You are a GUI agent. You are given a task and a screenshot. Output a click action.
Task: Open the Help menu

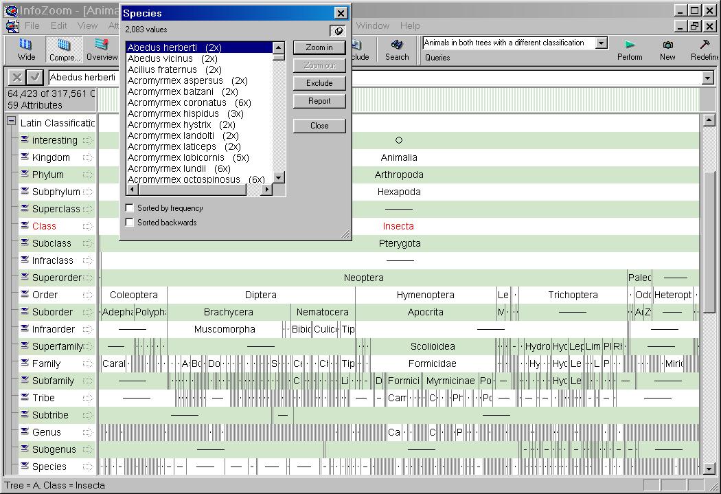[x=410, y=26]
